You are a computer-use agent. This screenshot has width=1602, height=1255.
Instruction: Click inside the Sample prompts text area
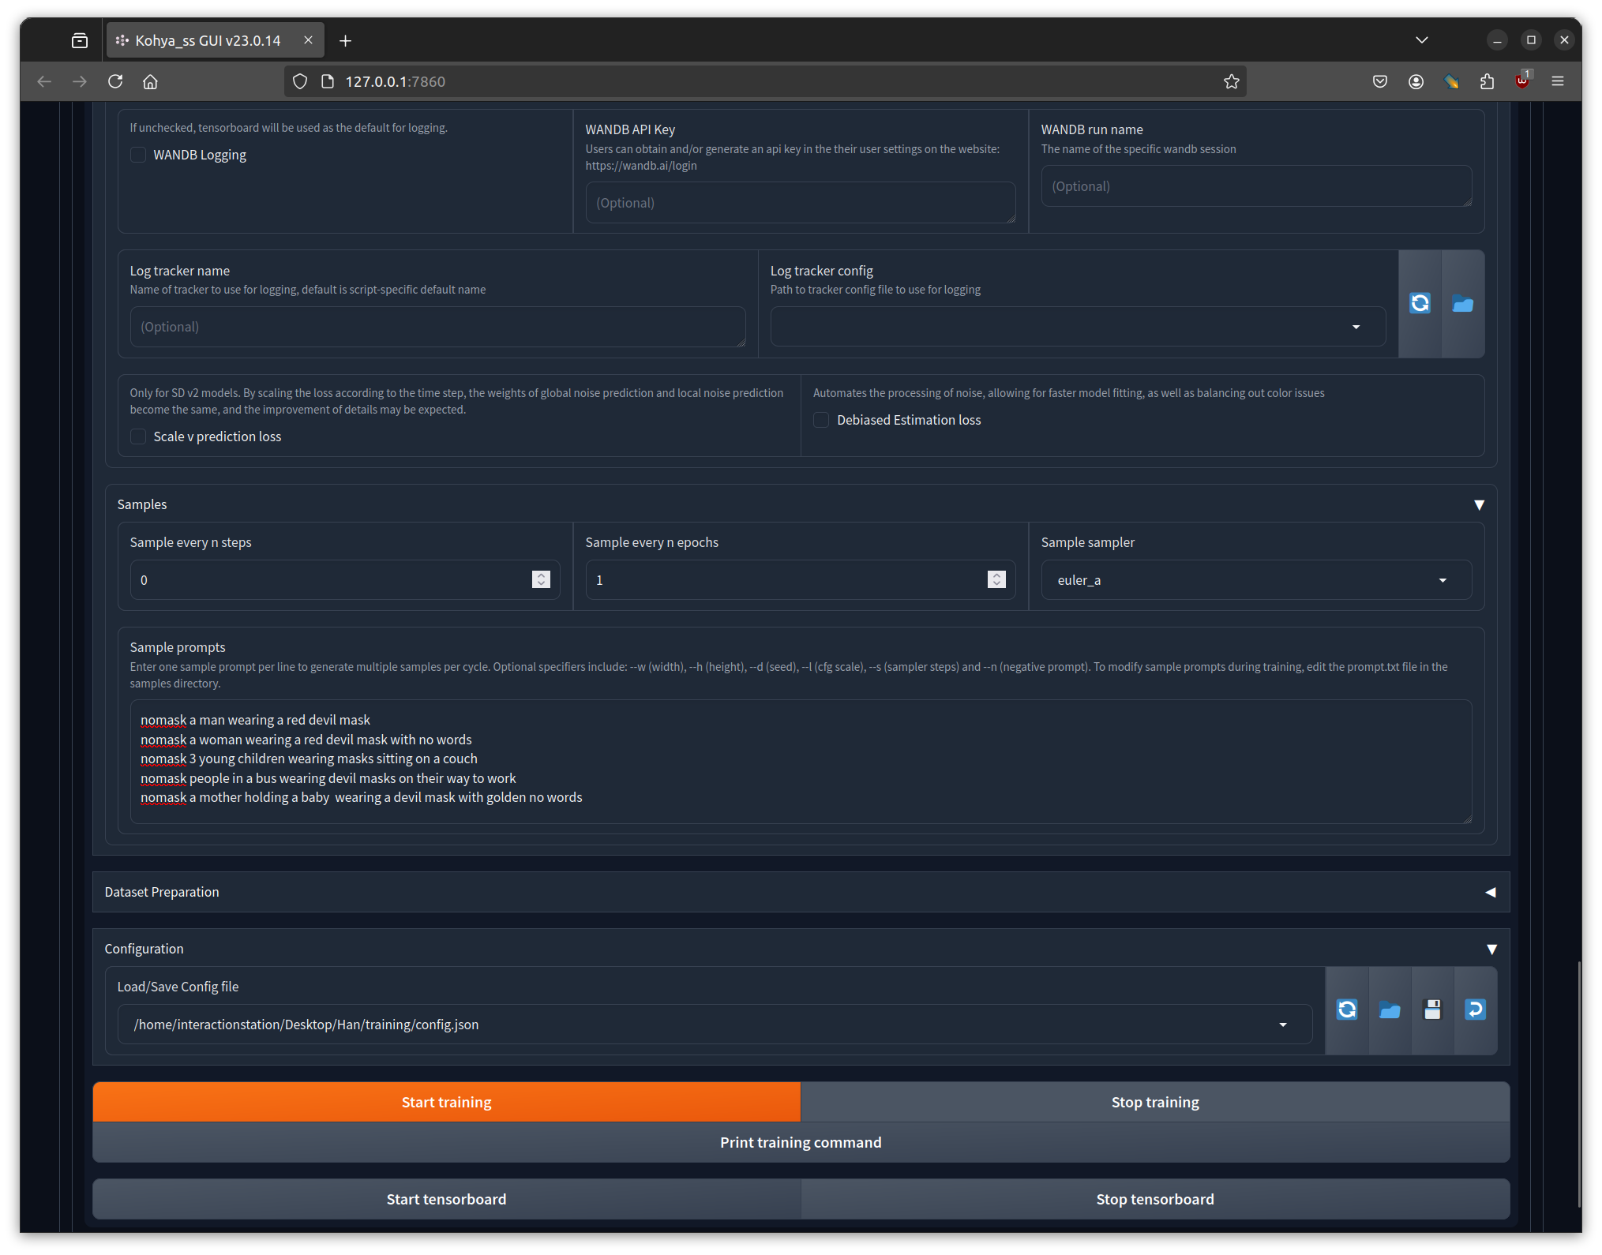[801, 762]
